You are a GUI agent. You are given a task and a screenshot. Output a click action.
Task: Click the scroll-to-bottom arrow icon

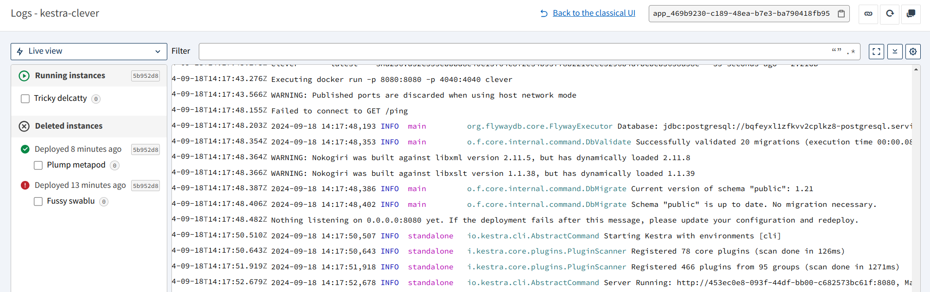pos(895,51)
